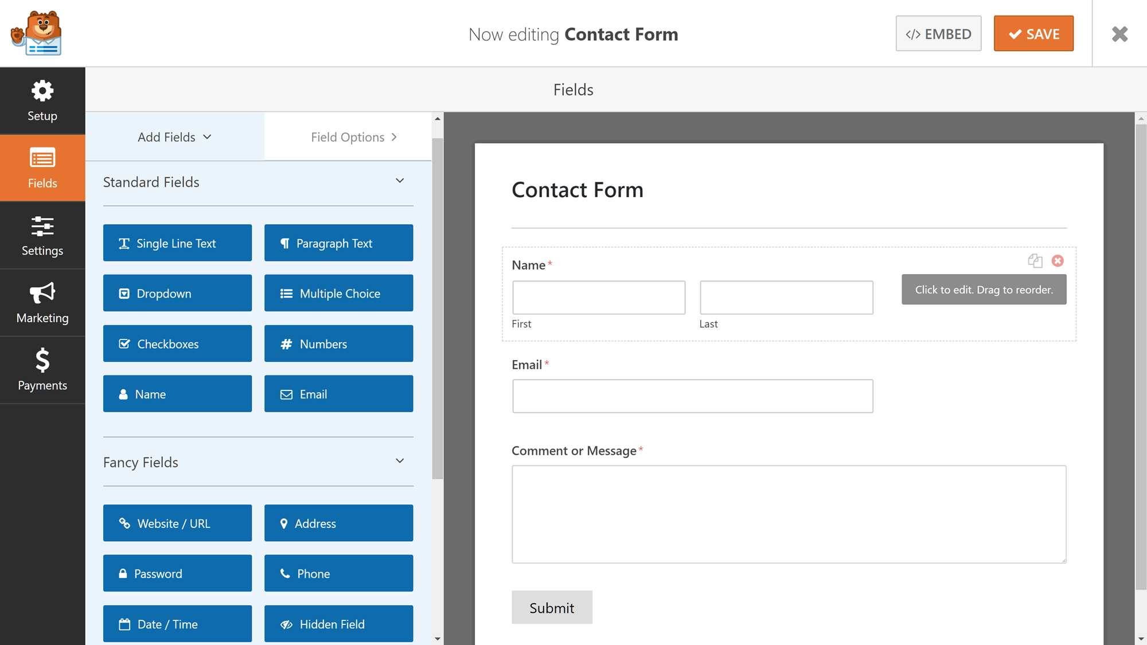The width and height of the screenshot is (1147, 645).
Task: Close the form builder
Action: point(1119,34)
